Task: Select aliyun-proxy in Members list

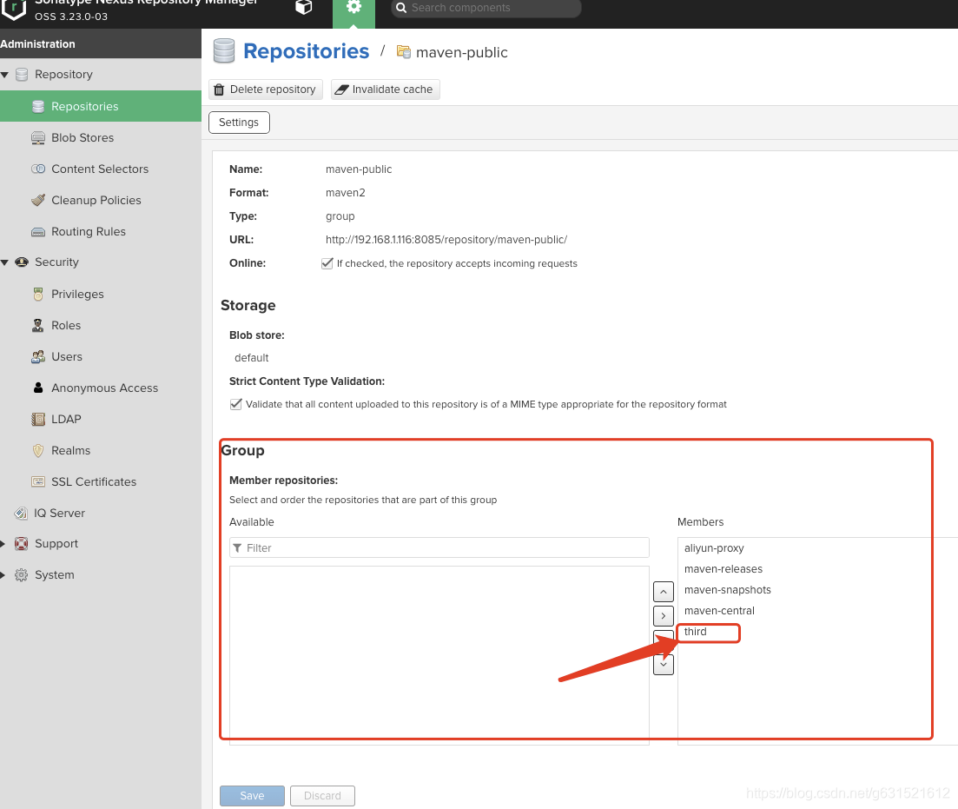Action: pyautogui.click(x=714, y=548)
